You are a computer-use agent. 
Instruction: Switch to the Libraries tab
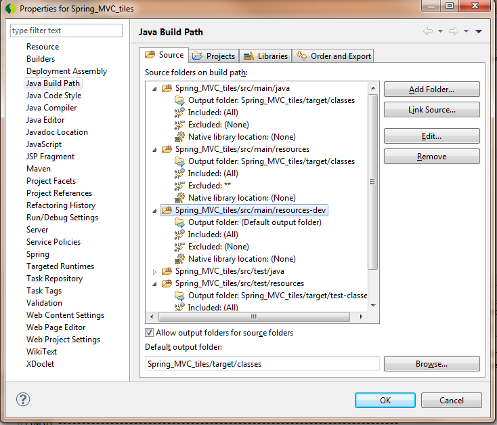[265, 56]
